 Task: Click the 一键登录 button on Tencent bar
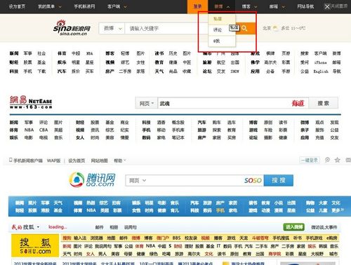click(x=310, y=160)
